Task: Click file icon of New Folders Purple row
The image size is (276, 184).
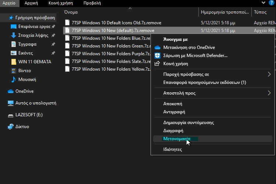Action: pos(67,53)
